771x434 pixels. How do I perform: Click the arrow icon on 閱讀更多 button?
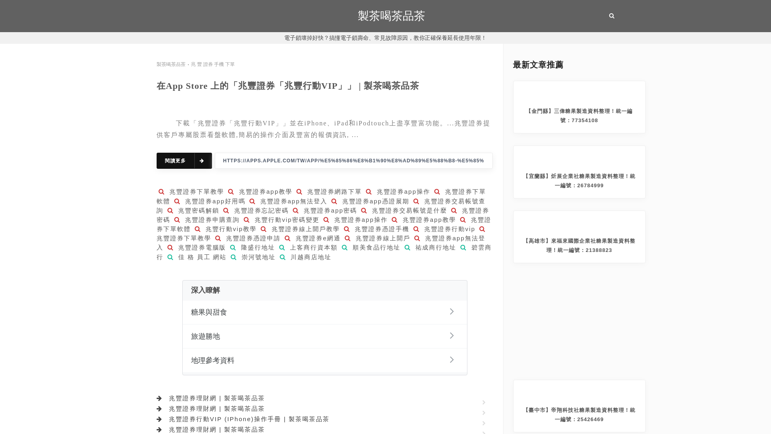(202, 161)
